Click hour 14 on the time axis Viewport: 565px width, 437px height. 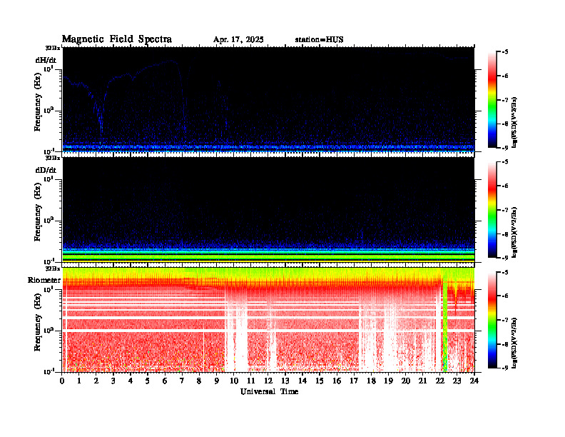[x=302, y=381]
